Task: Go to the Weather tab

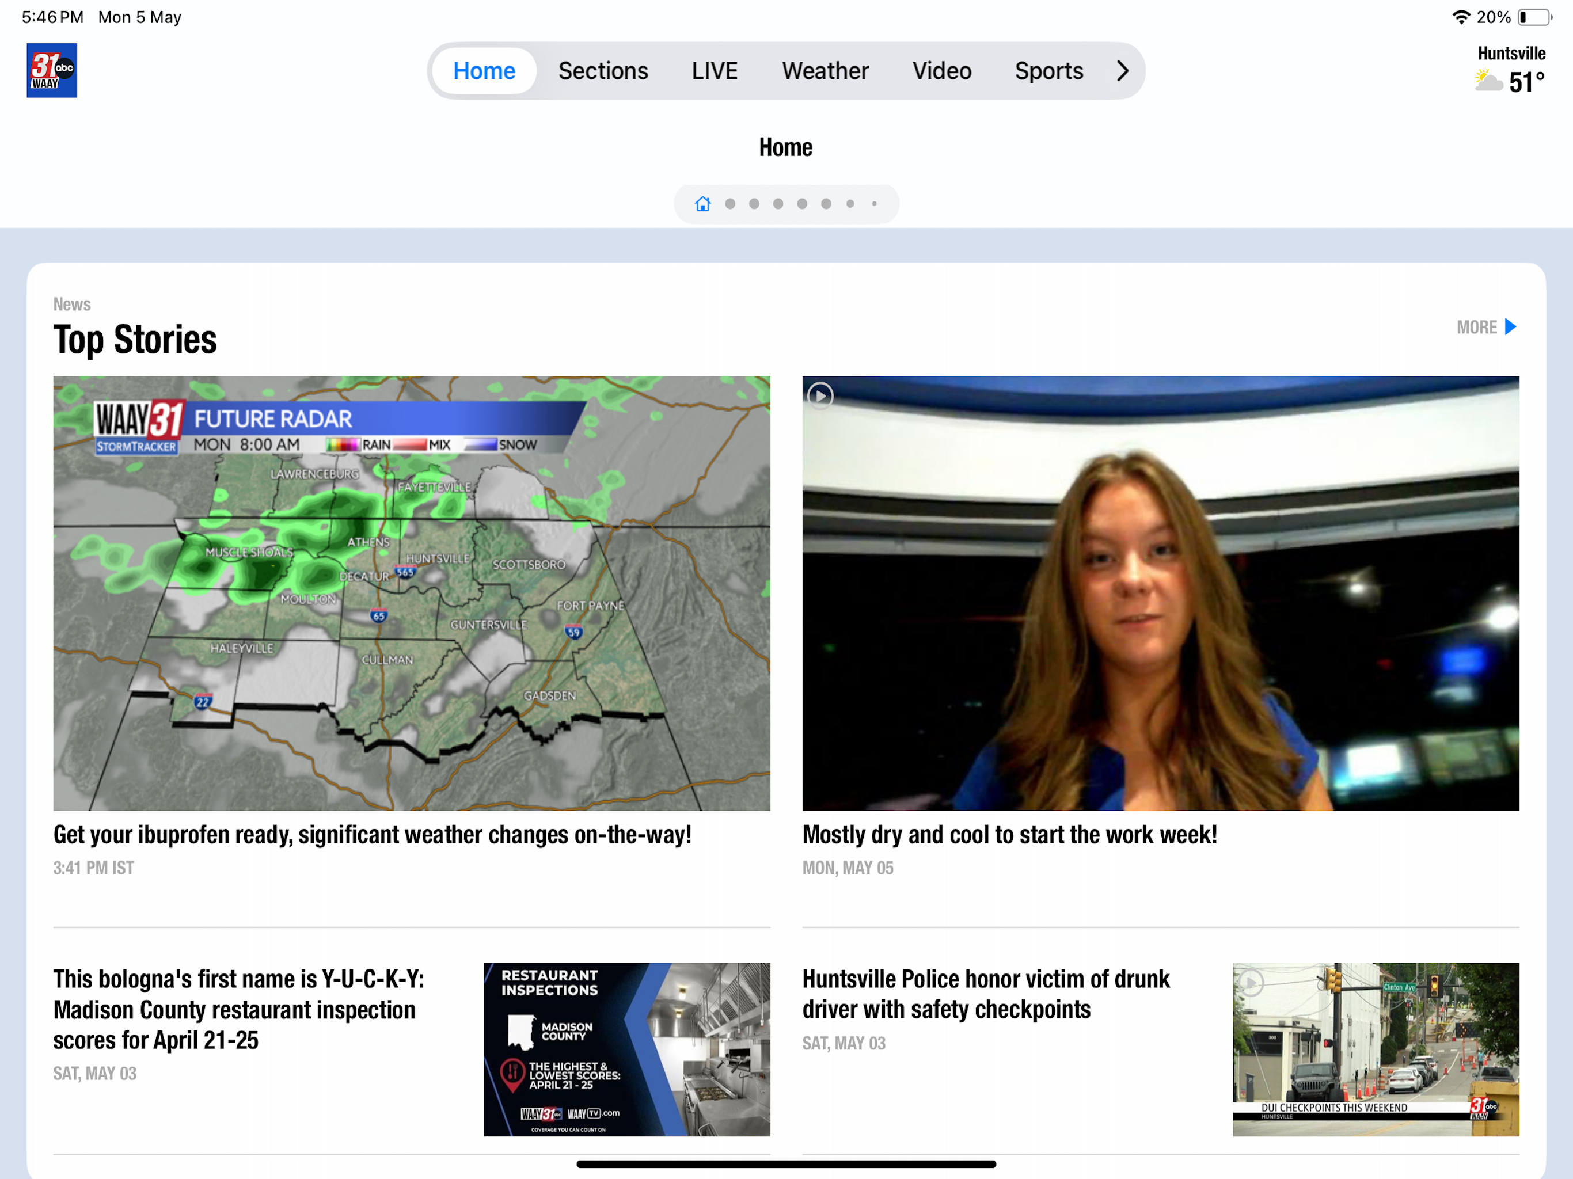Action: pos(825,71)
